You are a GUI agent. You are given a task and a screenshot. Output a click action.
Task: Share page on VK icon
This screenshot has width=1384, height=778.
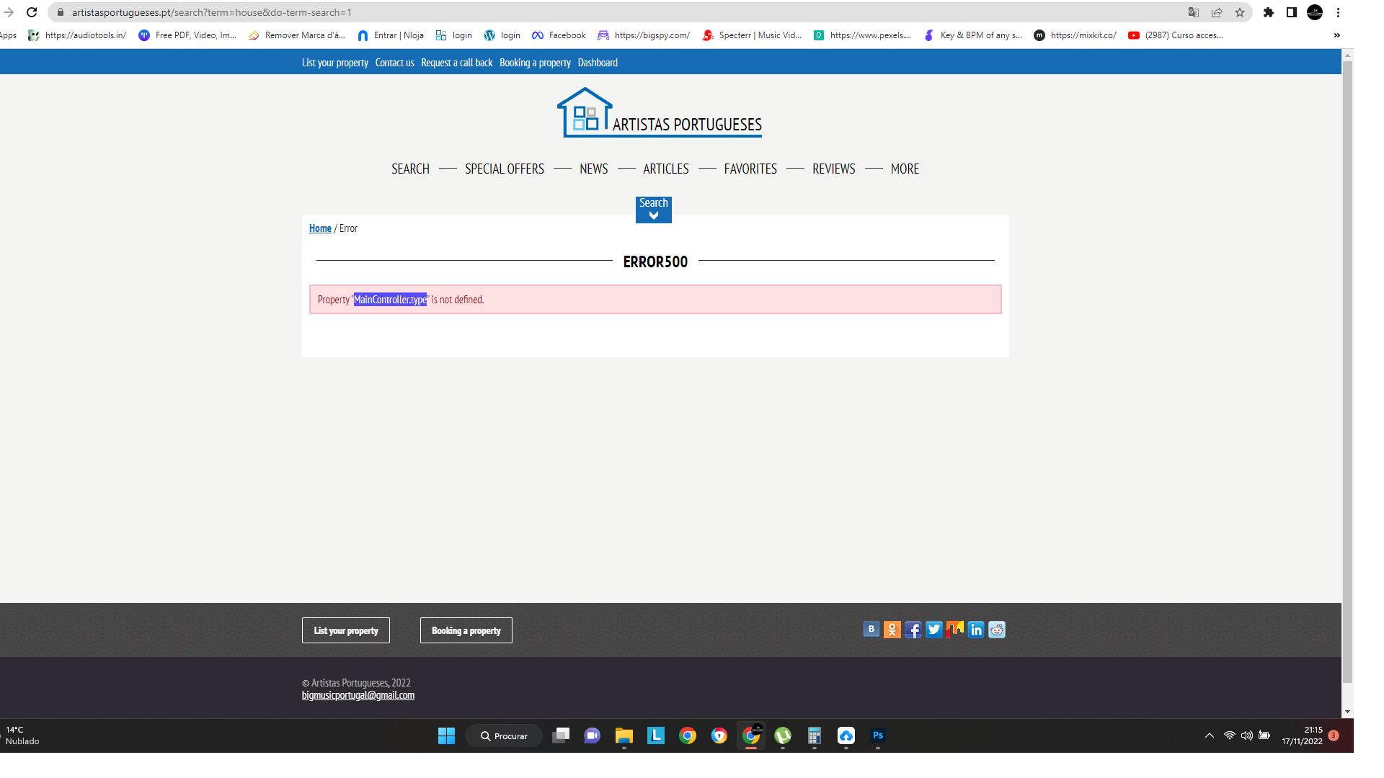871,630
